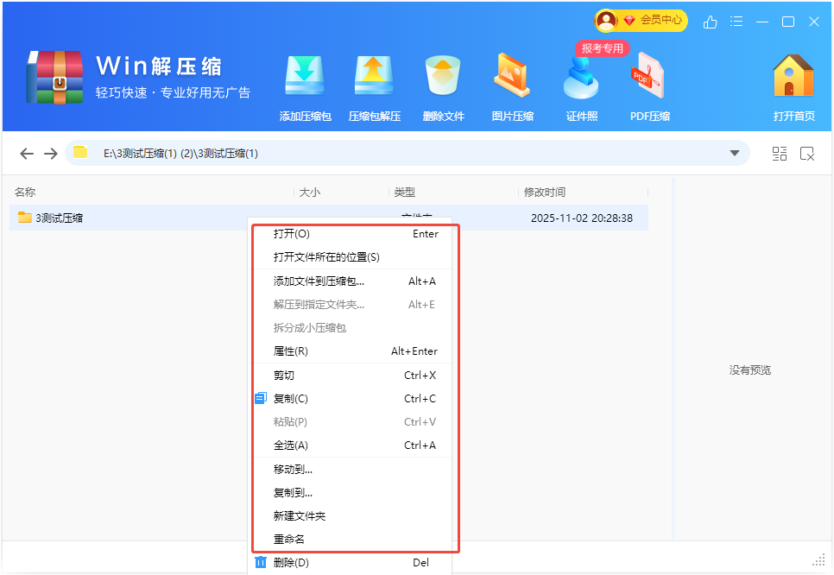Click the 会员中心 button
Image resolution: width=834 pixels, height=575 pixels.
coord(641,20)
